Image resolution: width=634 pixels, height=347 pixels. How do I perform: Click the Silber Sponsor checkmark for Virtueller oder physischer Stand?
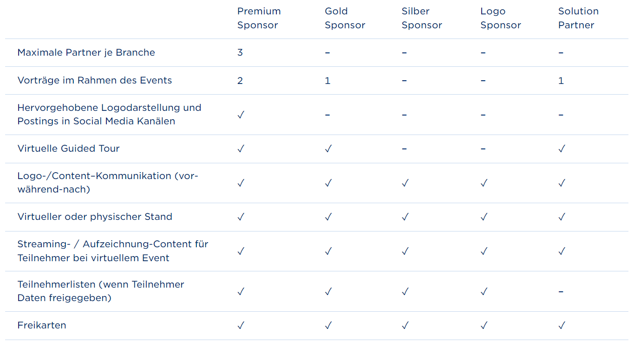[x=405, y=217]
